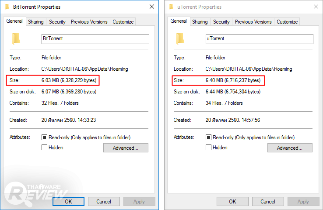Close the uTorrent Properties window
The image size is (323, 210).
[x=316, y=7]
